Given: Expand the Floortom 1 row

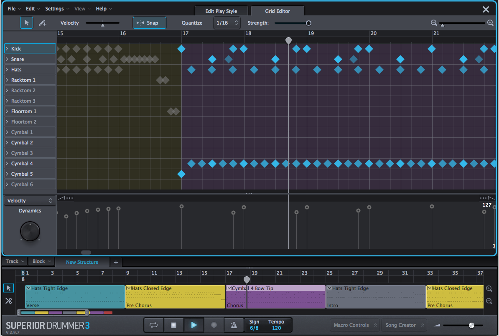Looking at the screenshot, I should [7, 111].
